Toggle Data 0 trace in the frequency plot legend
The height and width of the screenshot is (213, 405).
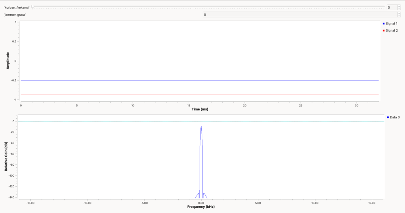point(393,117)
